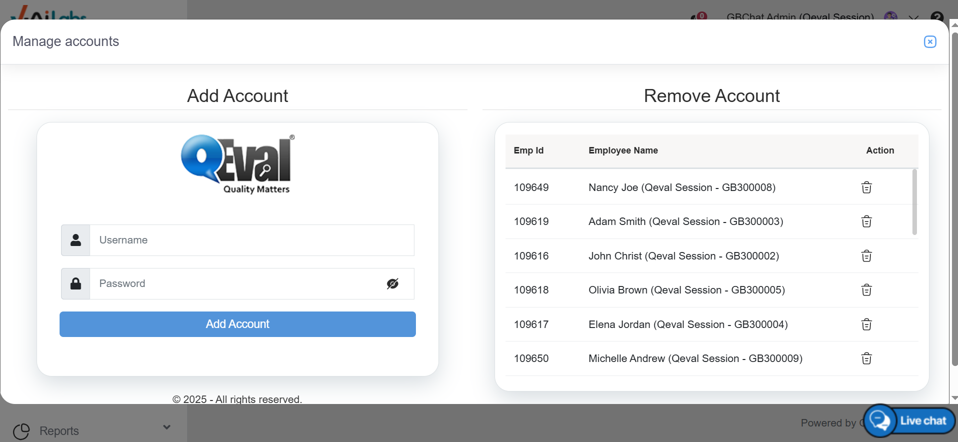958x442 pixels.
Task: Expand the user profile dropdown chevron
Action: click(x=913, y=17)
